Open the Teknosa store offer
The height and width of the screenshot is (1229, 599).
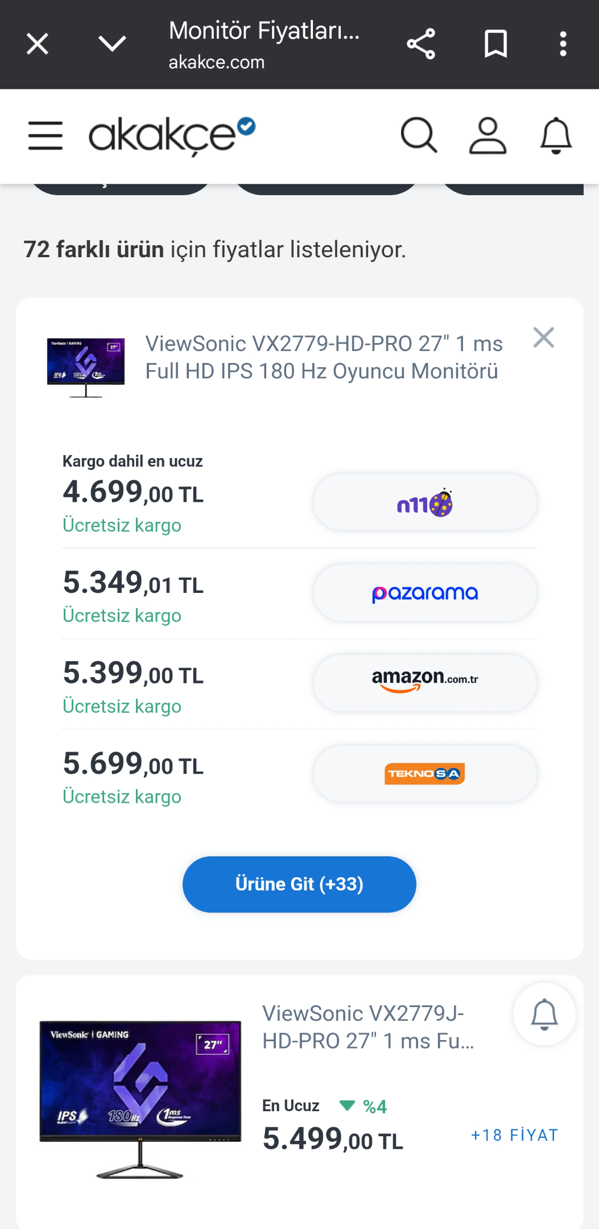(x=425, y=774)
